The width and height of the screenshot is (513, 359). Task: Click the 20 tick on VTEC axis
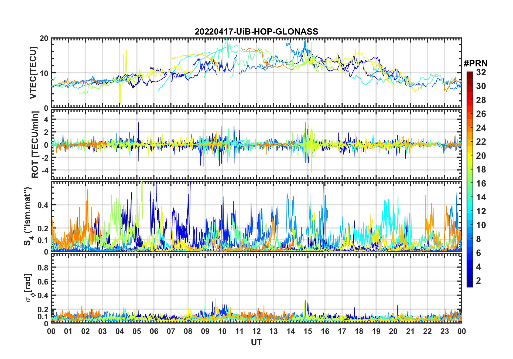44,39
